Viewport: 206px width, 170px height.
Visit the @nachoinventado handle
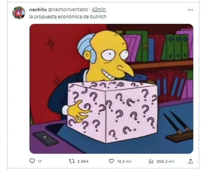pyautogui.click(x=68, y=10)
